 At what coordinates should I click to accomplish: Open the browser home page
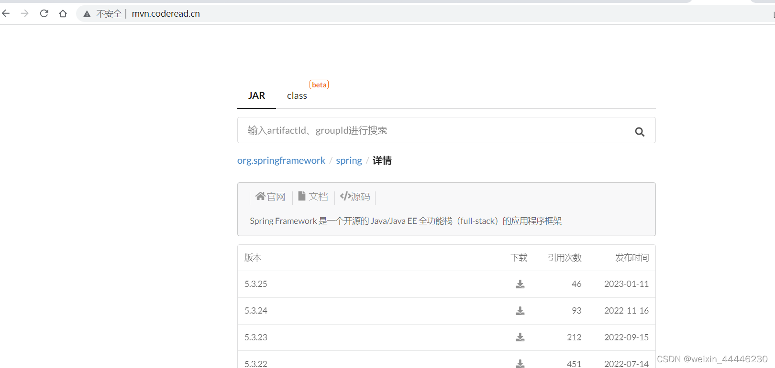[x=63, y=13]
